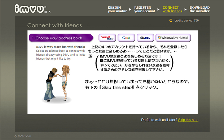Click the credits coin icon
The height and width of the screenshot is (140, 224).
point(171,21)
